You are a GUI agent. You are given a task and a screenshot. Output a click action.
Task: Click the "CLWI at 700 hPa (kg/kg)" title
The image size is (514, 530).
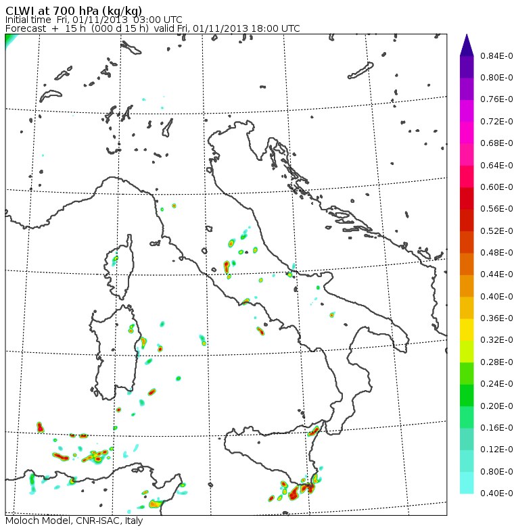click(74, 11)
